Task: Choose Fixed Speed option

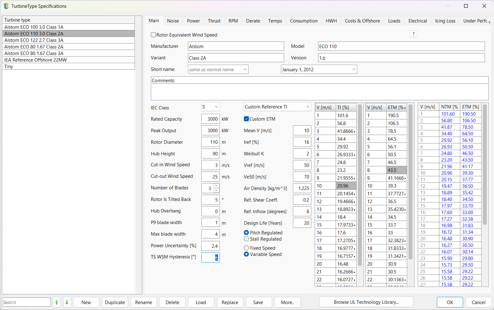Action: 246,248
